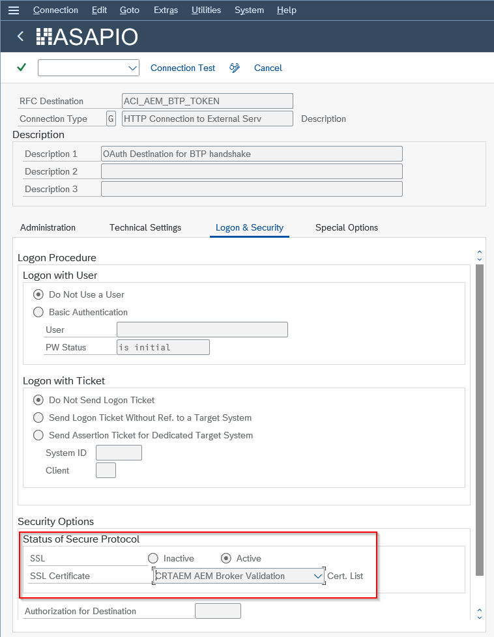Click the System ID field

point(119,453)
